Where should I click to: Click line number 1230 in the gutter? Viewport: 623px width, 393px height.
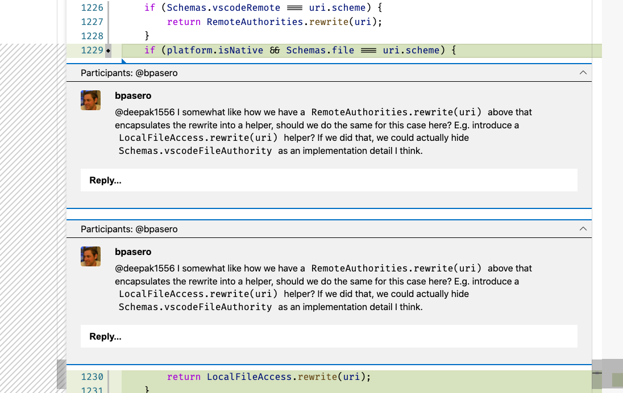coord(92,377)
